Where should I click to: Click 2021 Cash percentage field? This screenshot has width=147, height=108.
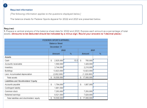click(x=100, y=61)
